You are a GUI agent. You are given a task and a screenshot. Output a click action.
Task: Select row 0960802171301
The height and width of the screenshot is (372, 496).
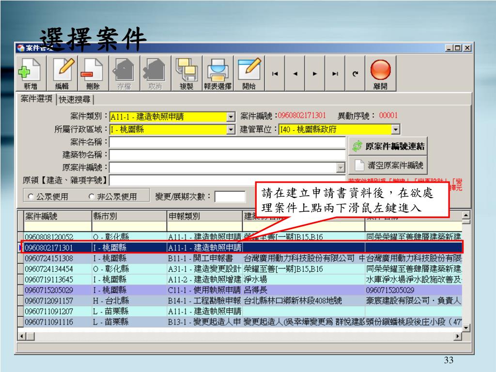click(x=243, y=248)
